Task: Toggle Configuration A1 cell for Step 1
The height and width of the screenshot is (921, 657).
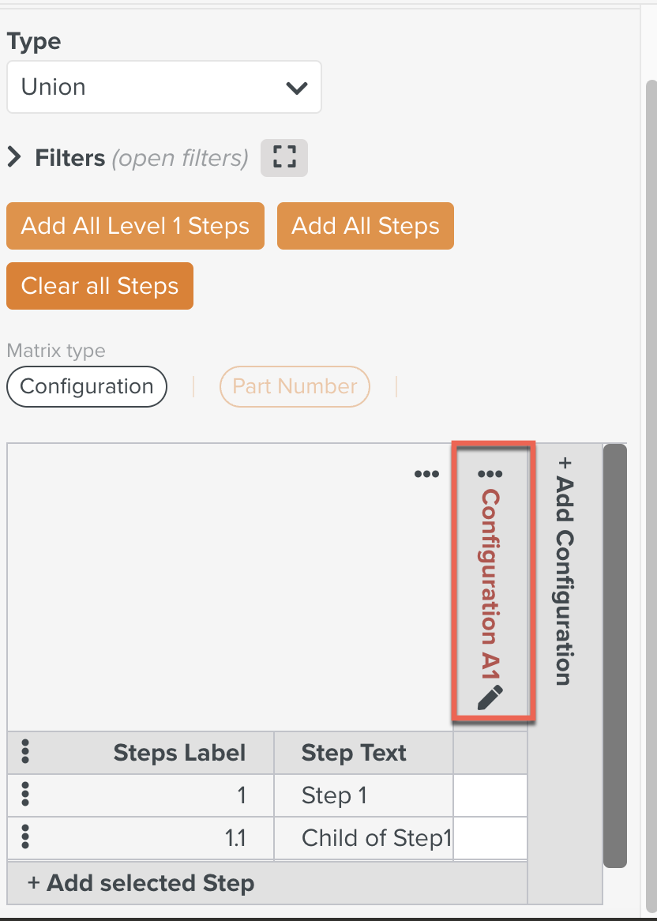Action: (490, 795)
